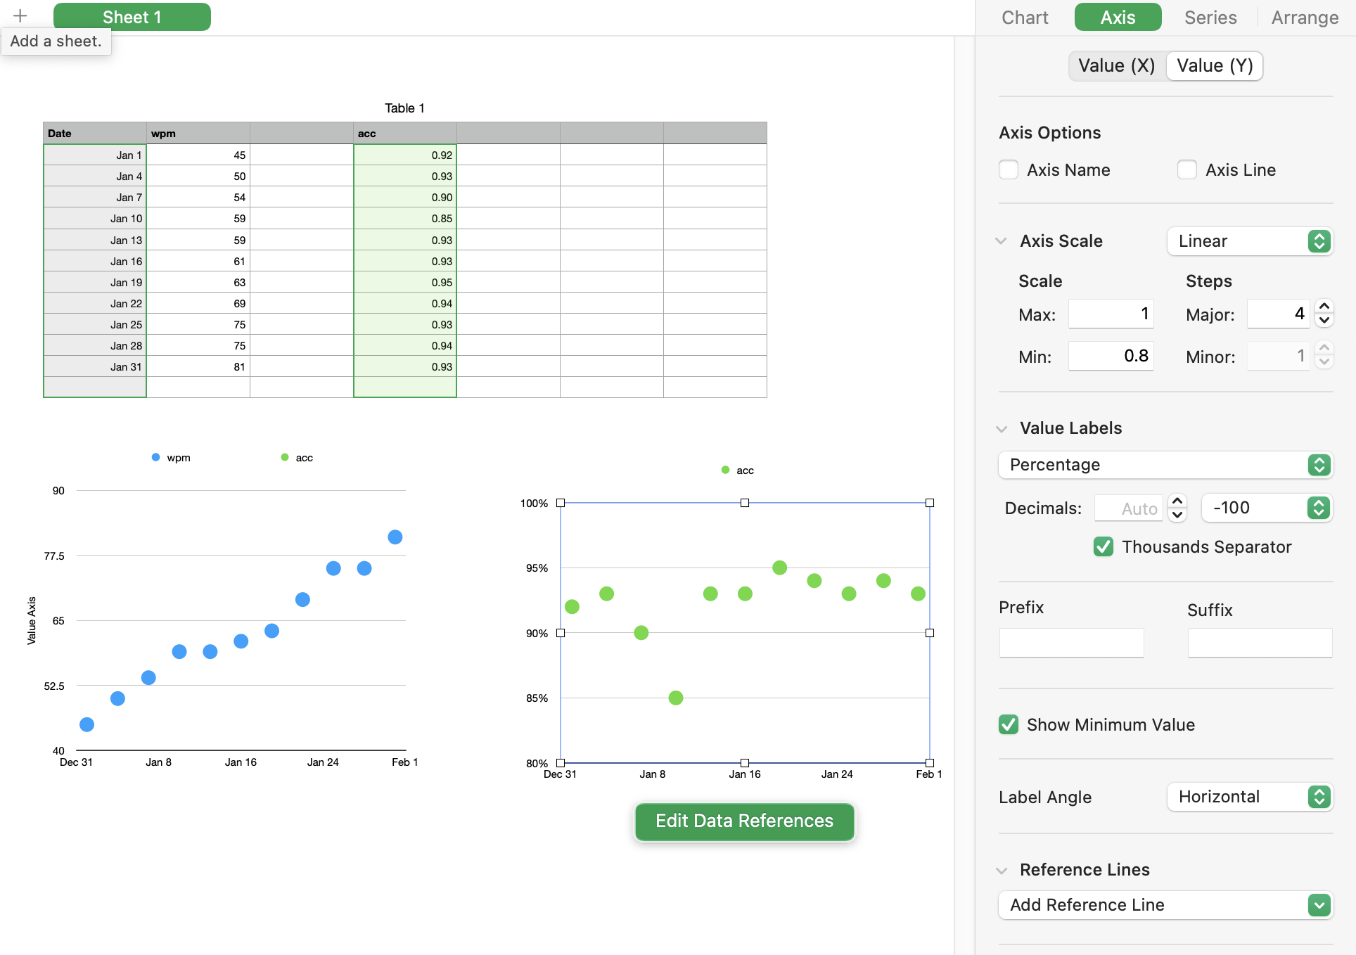Toggle Show Minimum Value checkbox
Image resolution: width=1356 pixels, height=955 pixels.
point(1009,724)
